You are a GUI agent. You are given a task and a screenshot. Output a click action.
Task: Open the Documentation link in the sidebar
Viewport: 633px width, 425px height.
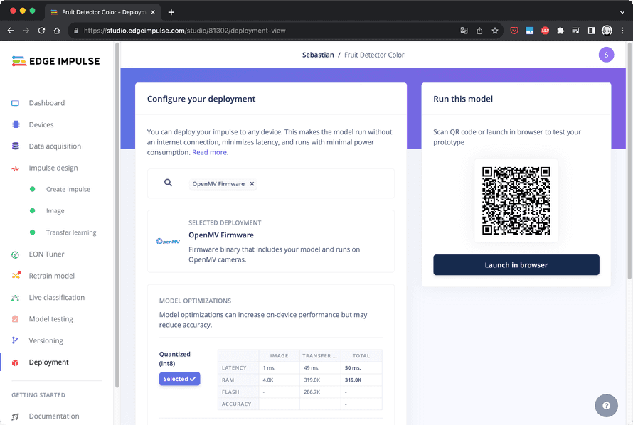(53, 416)
